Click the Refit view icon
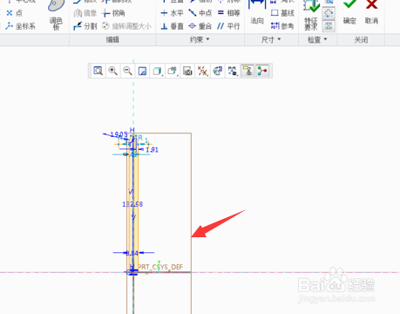Screen dimensions: 400x314 coord(98,71)
